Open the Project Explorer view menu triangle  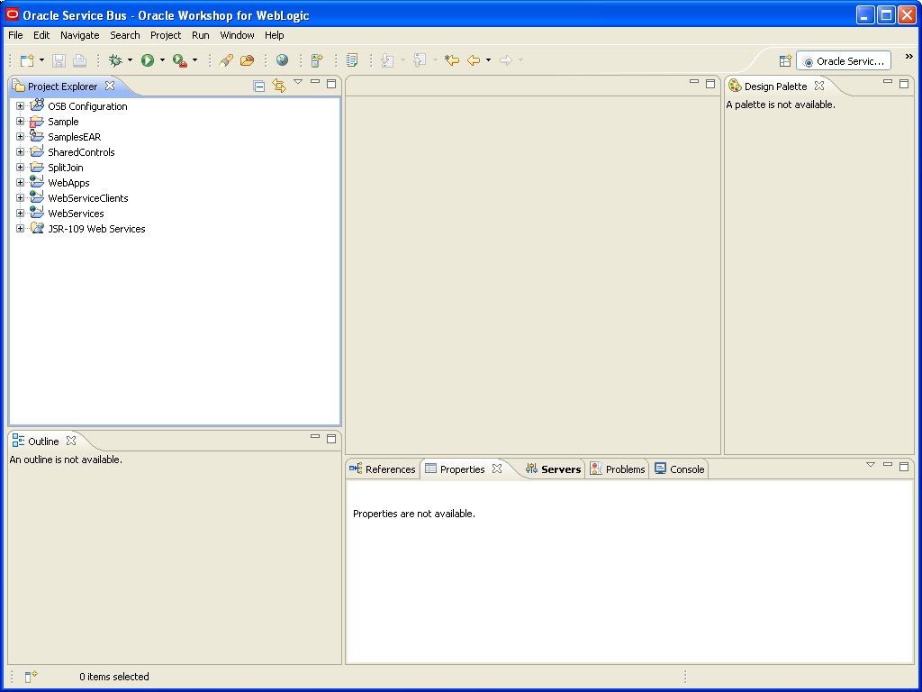click(x=297, y=83)
